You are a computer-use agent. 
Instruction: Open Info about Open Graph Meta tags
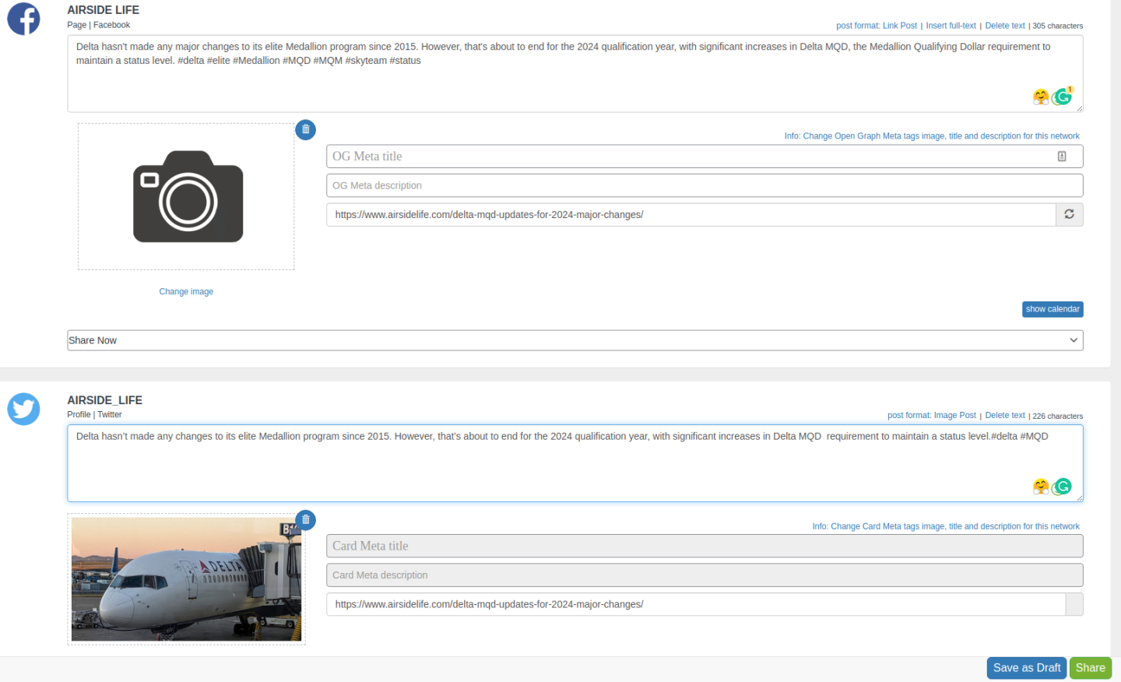pos(932,136)
